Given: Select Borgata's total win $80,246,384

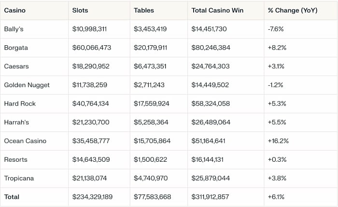Looking at the screenshot, I should click(211, 48).
